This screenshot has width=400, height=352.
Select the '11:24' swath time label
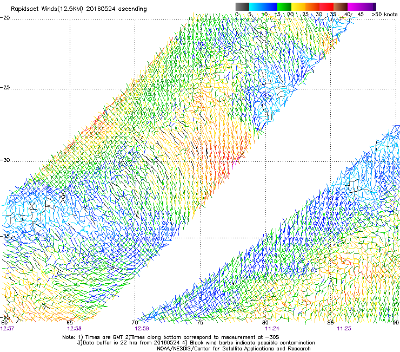click(x=272, y=329)
